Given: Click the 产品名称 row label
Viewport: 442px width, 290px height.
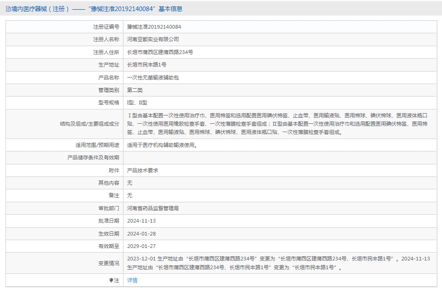Looking at the screenshot, I should 109,78.
